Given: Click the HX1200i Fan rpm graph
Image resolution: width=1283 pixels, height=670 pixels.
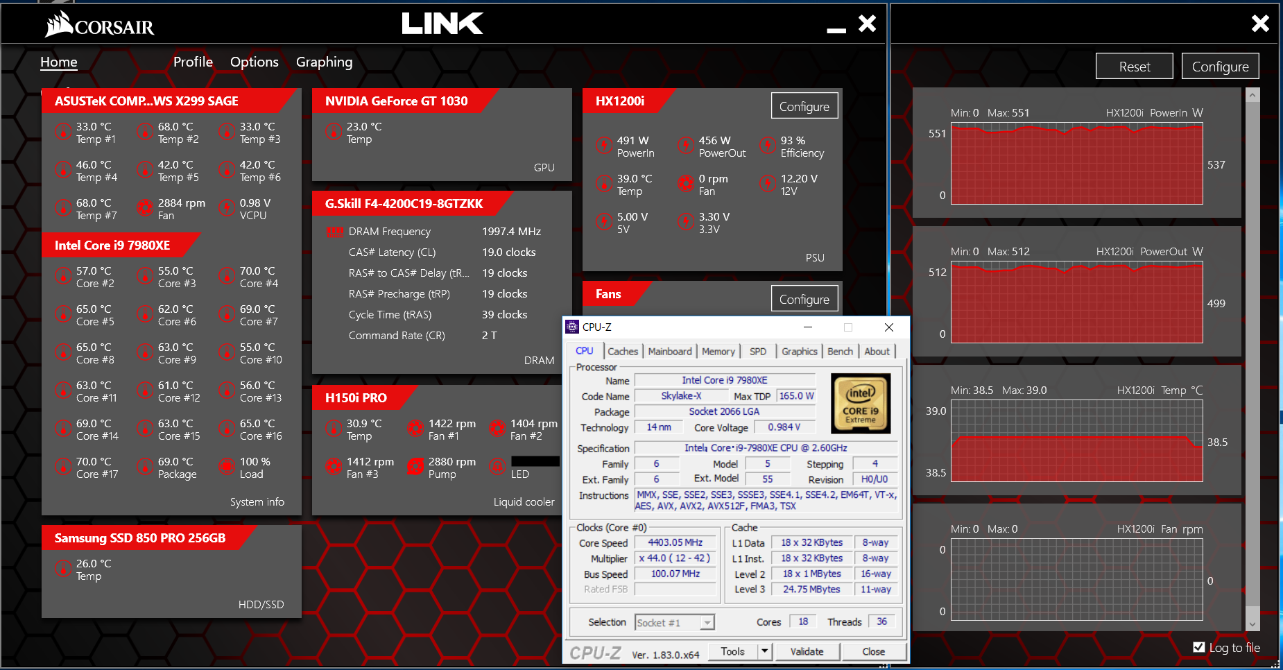Looking at the screenshot, I should [x=1077, y=580].
